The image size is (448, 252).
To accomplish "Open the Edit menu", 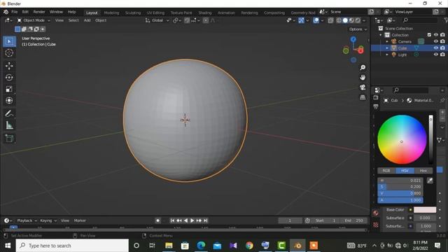I will tap(25, 12).
